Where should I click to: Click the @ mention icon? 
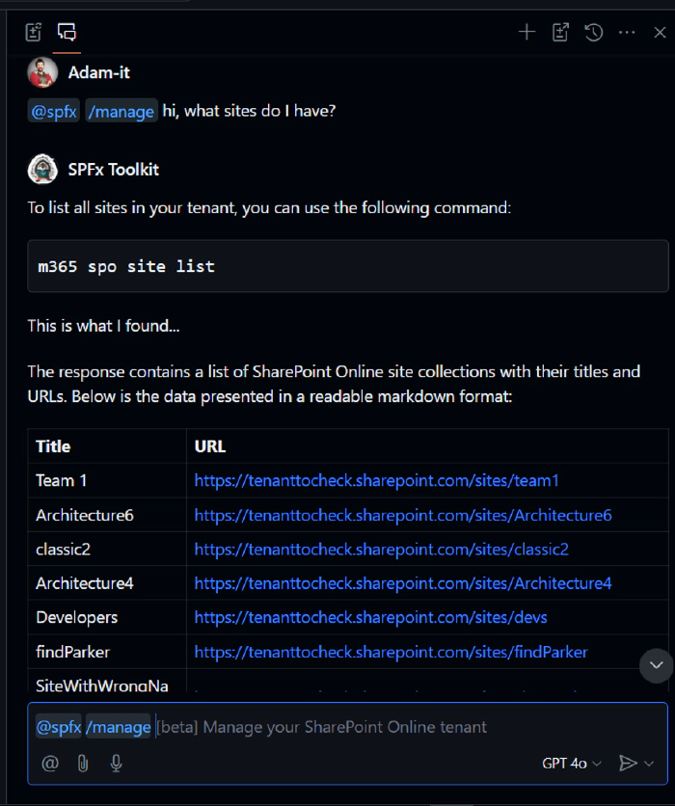coord(50,764)
